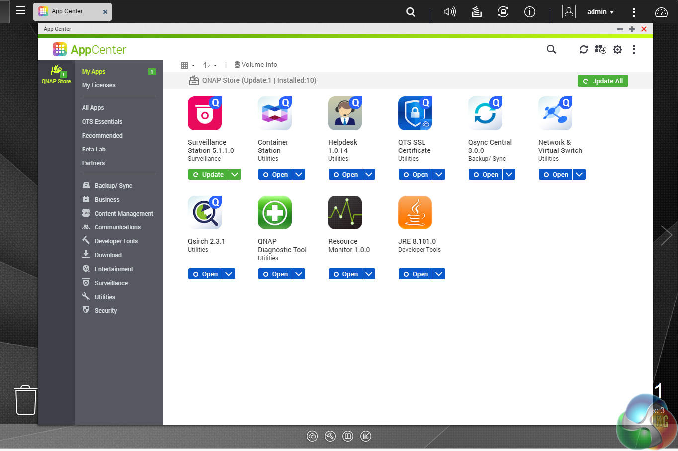Show All Apps category
678x451 pixels.
click(x=93, y=108)
